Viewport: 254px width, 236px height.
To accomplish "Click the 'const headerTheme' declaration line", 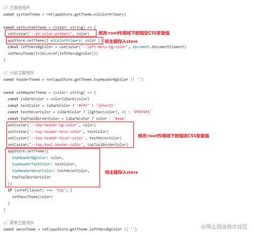I will (x=73, y=79).
